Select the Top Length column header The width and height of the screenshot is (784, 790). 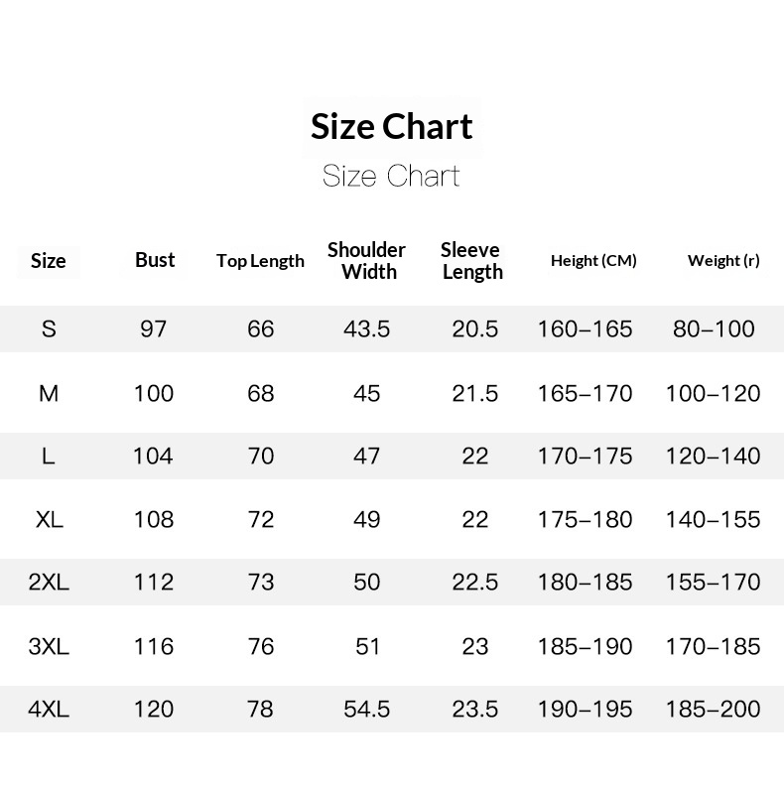pos(260,261)
